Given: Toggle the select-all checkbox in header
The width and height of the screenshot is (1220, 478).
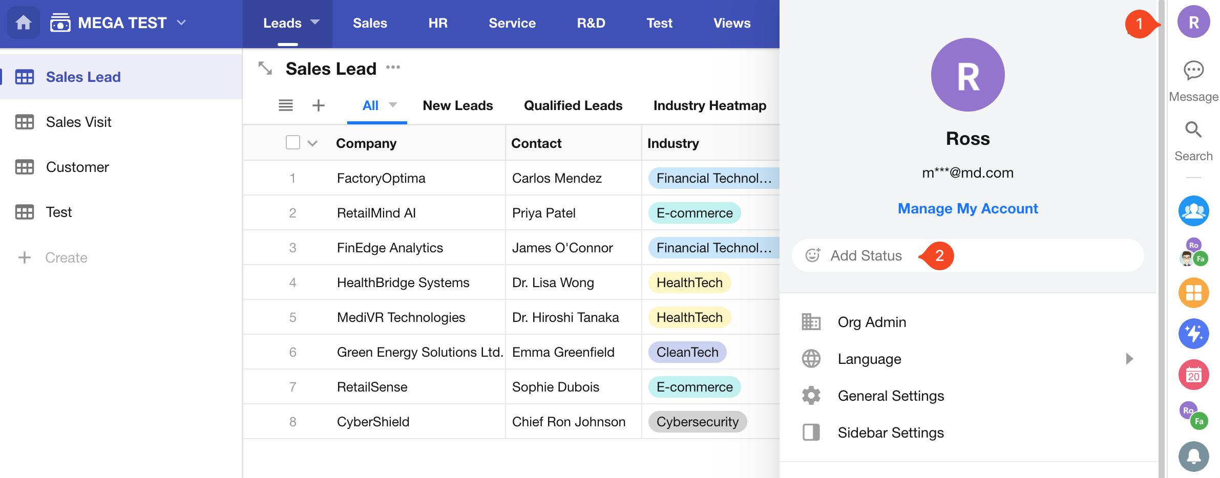Looking at the screenshot, I should click(x=293, y=143).
